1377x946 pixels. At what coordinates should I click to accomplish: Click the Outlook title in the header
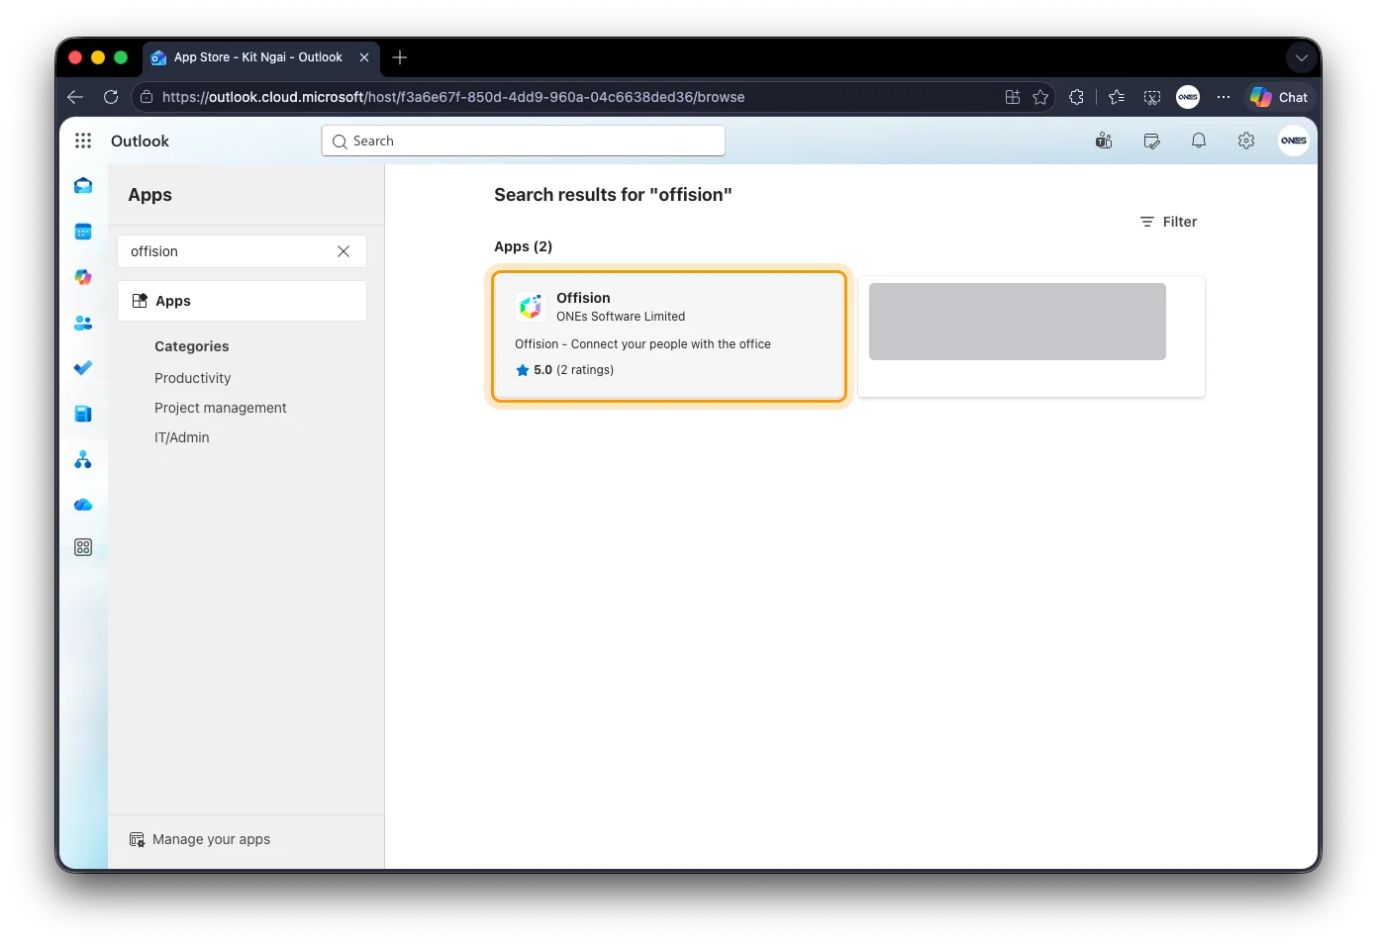[x=140, y=141]
